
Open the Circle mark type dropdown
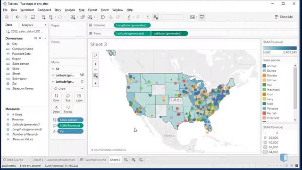tap(68, 89)
